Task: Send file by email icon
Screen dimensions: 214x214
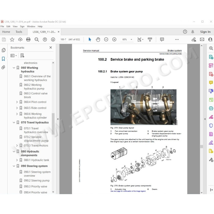Action: point(202,39)
